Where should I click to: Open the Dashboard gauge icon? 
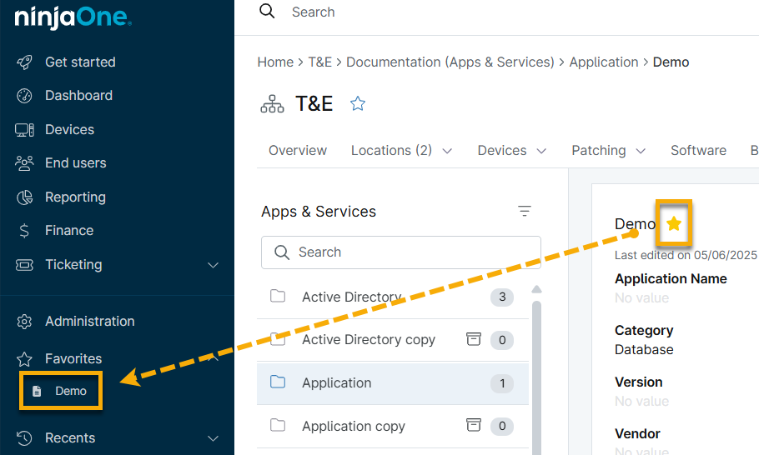click(x=25, y=96)
